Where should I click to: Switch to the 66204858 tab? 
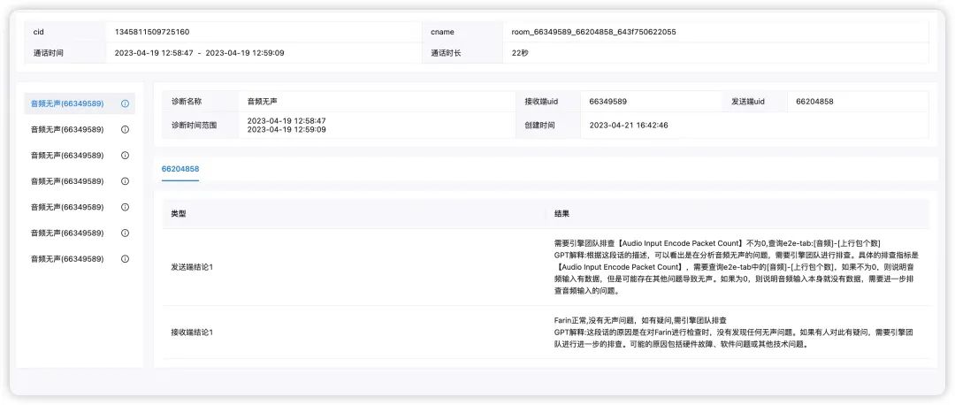click(x=180, y=169)
